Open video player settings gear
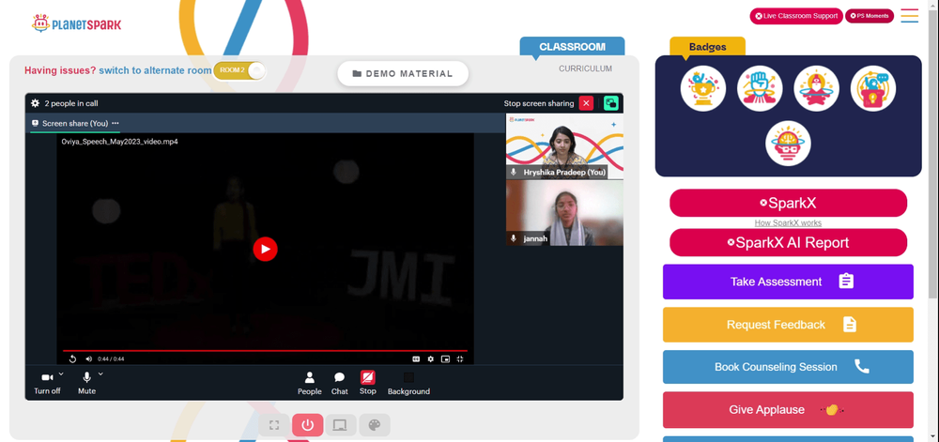 [431, 358]
